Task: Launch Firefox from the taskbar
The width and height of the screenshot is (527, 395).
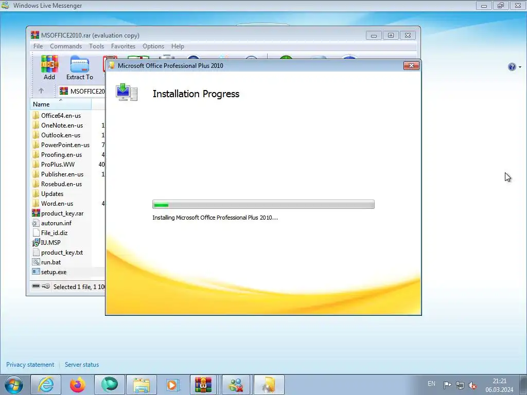Action: (x=78, y=385)
